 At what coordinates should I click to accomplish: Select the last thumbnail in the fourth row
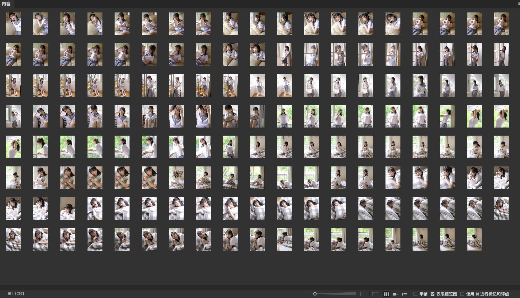(501, 116)
